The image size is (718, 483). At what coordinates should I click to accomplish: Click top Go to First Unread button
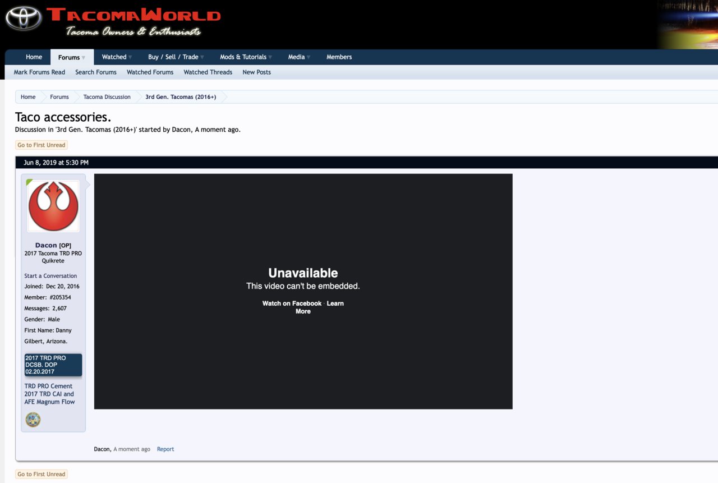(x=42, y=145)
